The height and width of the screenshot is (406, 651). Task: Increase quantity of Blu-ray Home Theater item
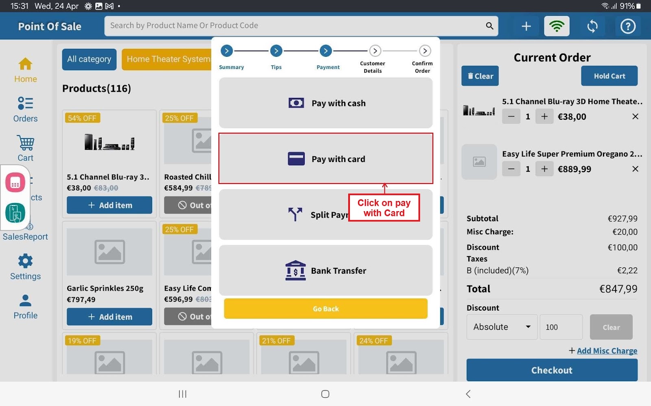click(x=544, y=117)
